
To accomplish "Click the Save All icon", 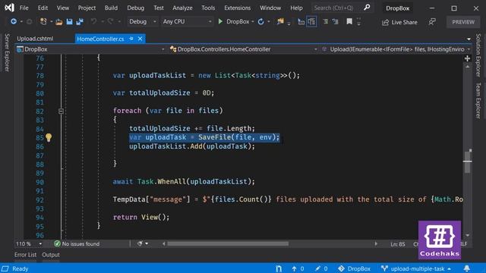I will (80, 22).
